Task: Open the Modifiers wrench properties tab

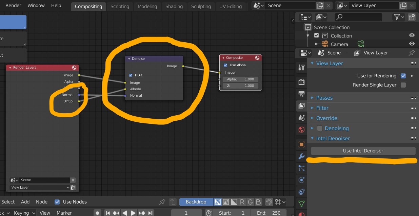Action: pos(301,157)
